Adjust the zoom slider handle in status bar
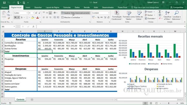 (x=169, y=103)
